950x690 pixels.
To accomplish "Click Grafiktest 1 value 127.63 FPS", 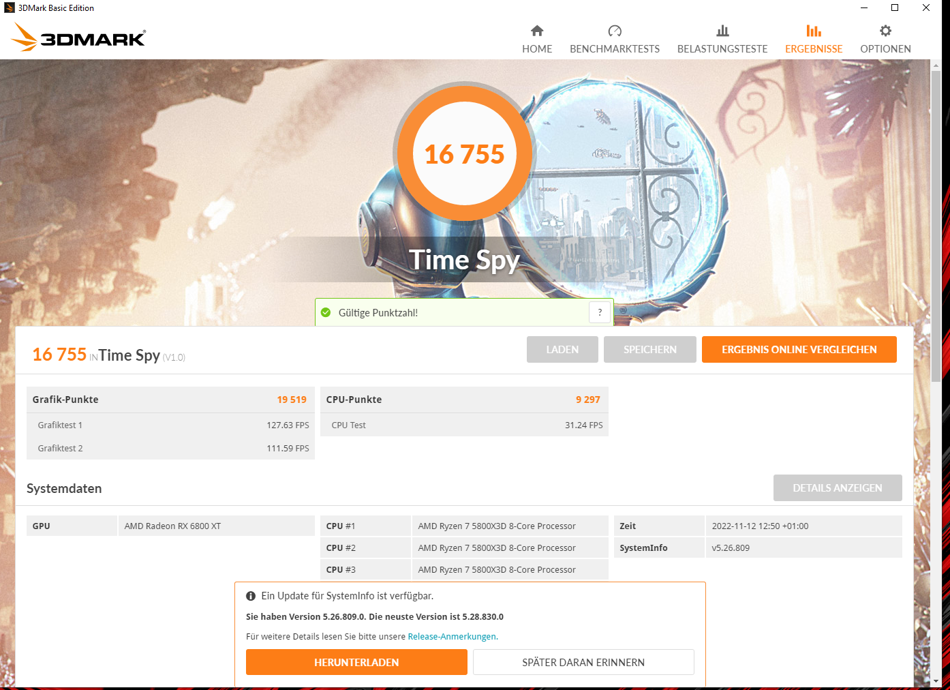I will pos(288,425).
